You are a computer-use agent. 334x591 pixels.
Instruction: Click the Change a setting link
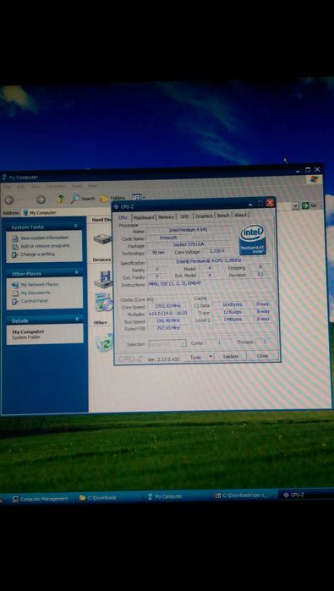pos(37,254)
